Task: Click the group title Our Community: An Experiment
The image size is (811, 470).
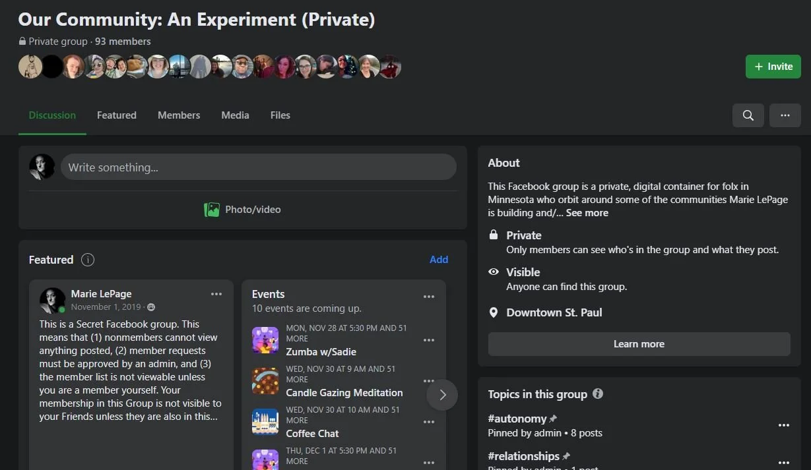Action: (x=197, y=19)
